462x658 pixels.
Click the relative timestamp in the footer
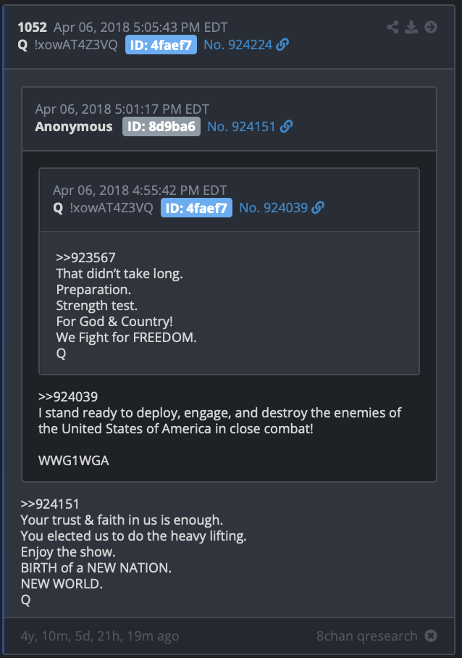pos(100,636)
